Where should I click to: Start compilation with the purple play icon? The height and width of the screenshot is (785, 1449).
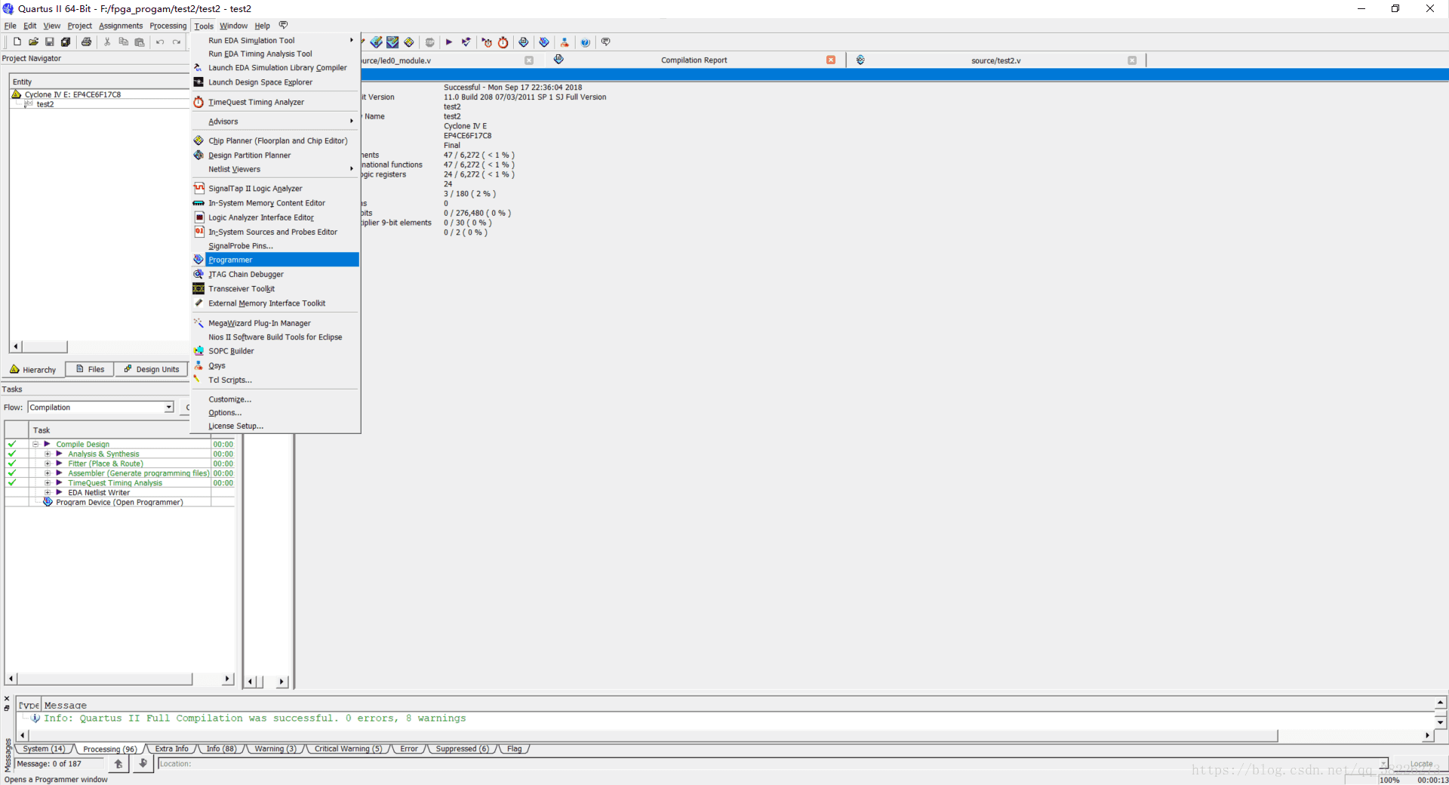coord(449,42)
